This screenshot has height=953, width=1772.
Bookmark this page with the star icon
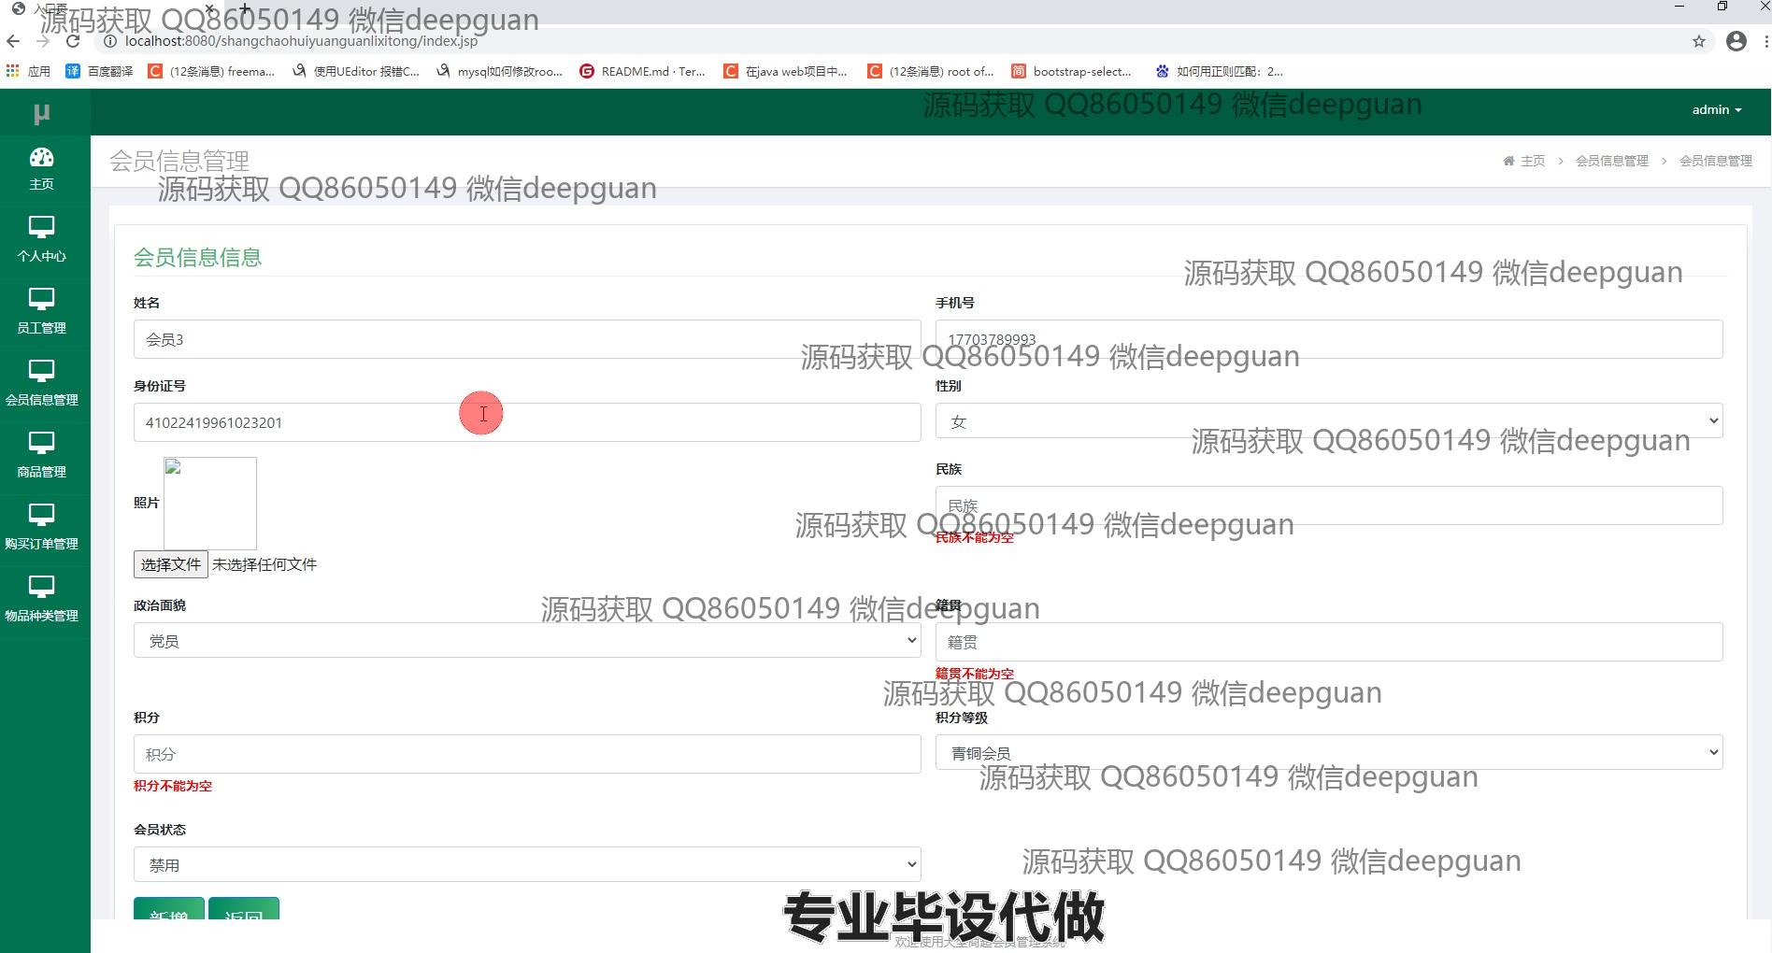pos(1698,41)
